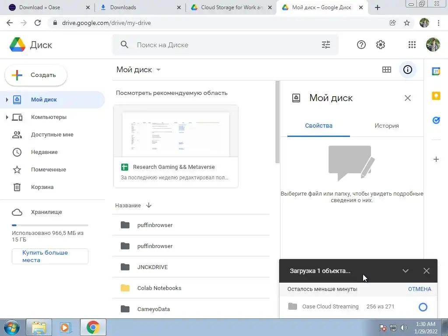Go back in browser
Screen dimensions: 448x336
(x=10, y=23)
